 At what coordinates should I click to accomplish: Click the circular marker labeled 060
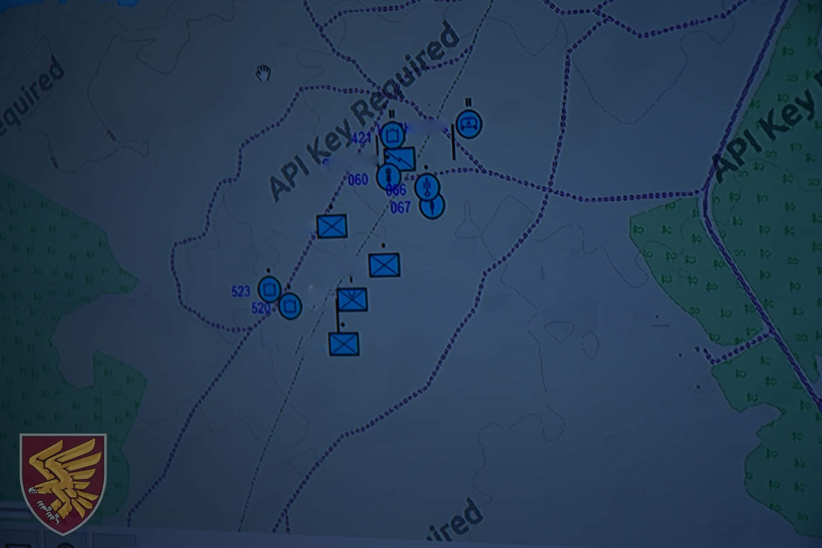[388, 176]
